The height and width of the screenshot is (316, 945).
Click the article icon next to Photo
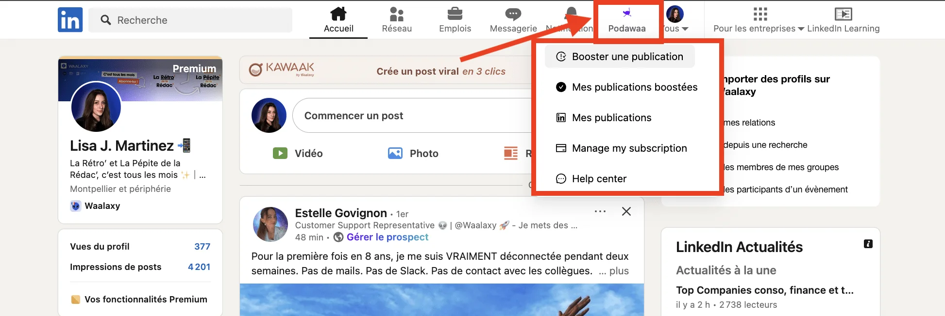tap(511, 154)
